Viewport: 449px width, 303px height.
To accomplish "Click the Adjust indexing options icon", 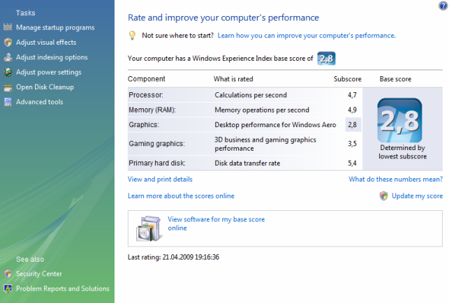I will (8, 57).
